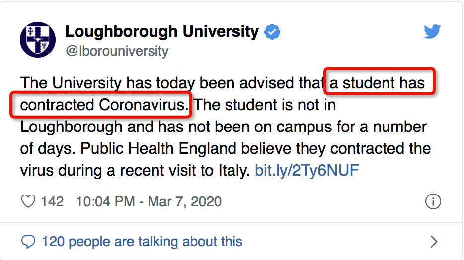Expand the conversation with right chevron arrow
This screenshot has height=260, width=464.
tap(434, 242)
